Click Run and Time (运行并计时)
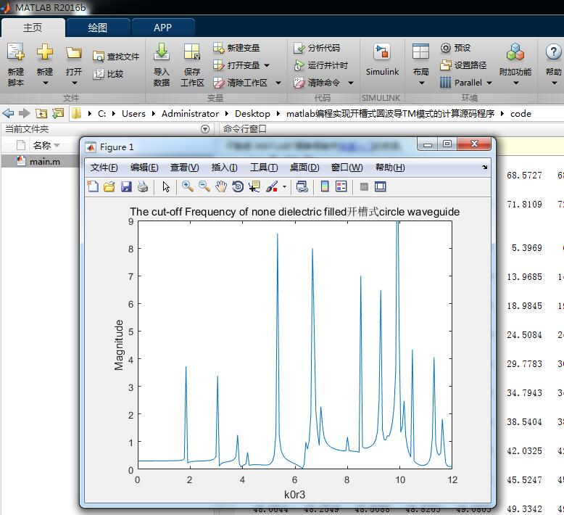Viewport: 564px width, 515px height. [x=320, y=65]
